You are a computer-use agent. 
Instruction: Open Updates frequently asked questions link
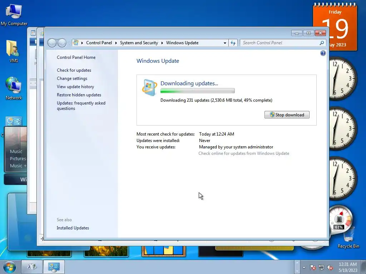pyautogui.click(x=81, y=106)
